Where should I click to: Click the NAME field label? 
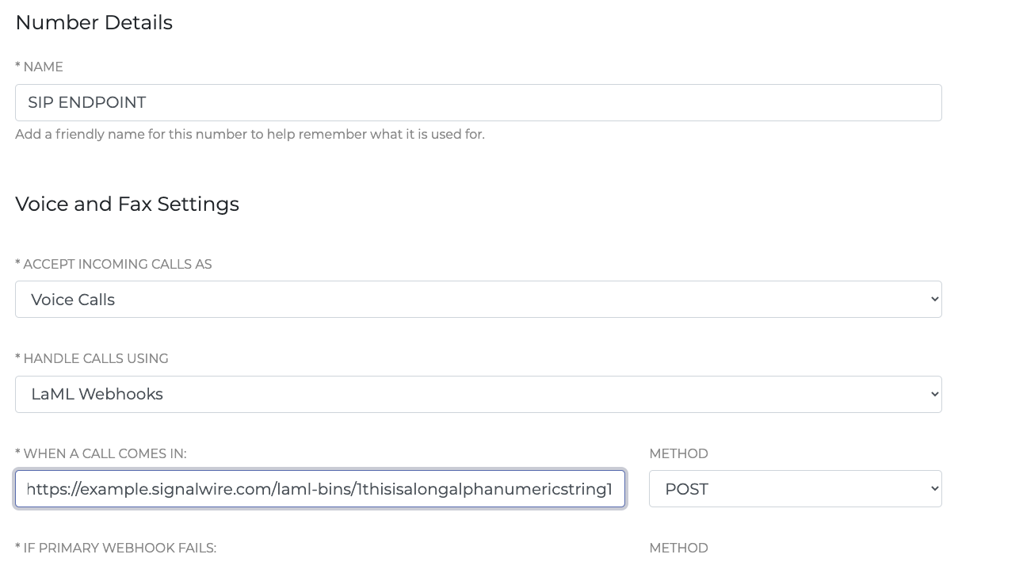(x=39, y=67)
